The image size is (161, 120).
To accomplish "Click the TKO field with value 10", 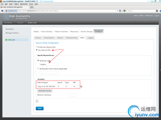I will click(76, 86).
